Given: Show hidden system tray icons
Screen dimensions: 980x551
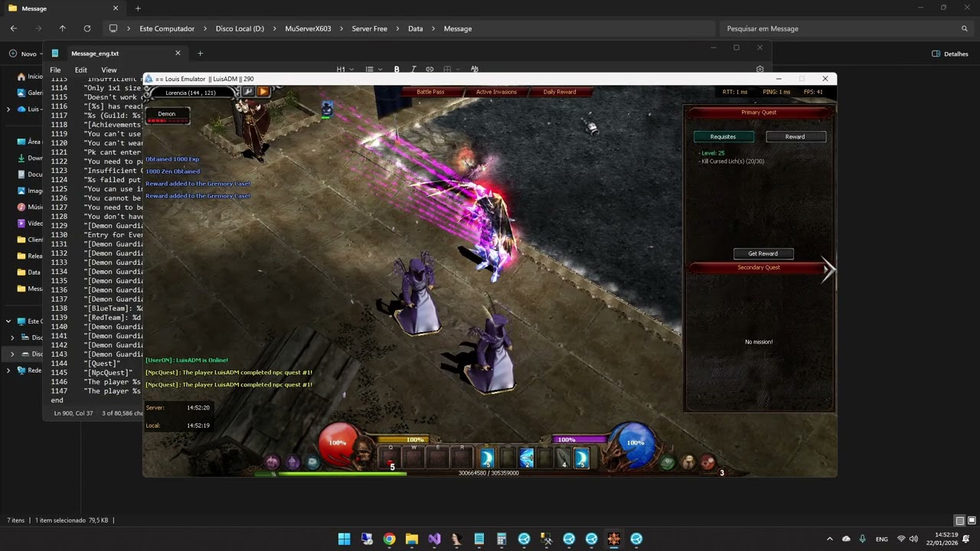Looking at the screenshot, I should pyautogui.click(x=829, y=539).
